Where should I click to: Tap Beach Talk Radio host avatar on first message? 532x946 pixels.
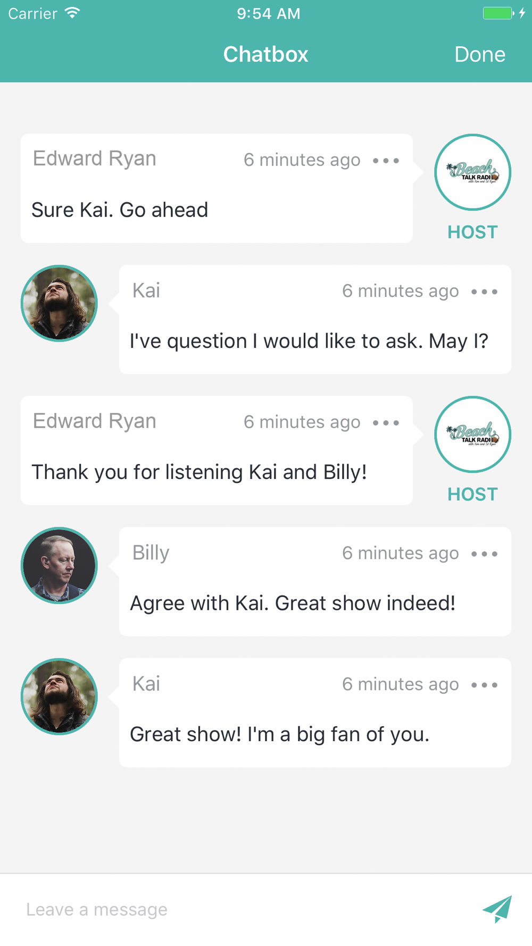[x=472, y=172]
